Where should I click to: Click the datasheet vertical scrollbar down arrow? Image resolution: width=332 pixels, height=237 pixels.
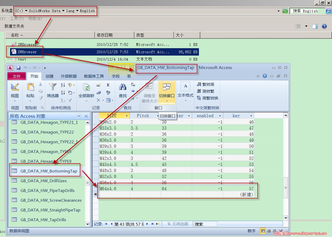tap(286, 218)
